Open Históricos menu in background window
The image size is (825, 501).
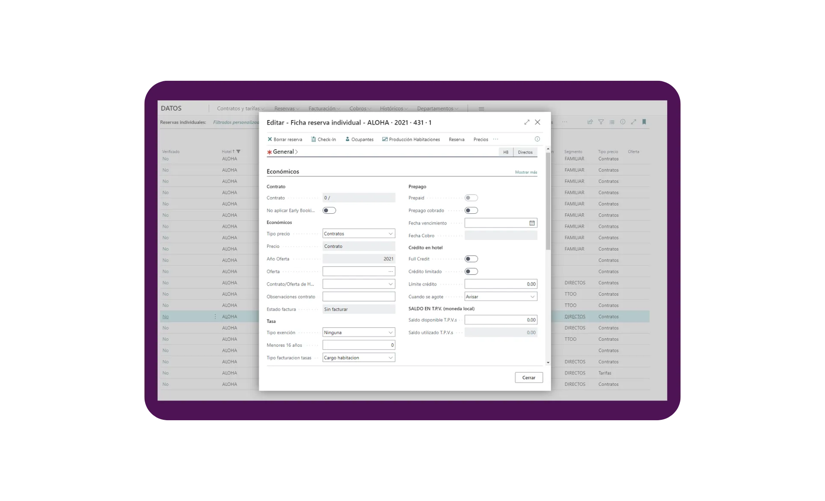coord(394,109)
